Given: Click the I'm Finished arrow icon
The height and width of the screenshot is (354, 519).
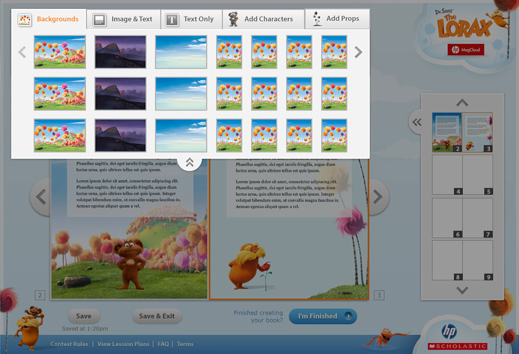Looking at the screenshot, I should click(348, 316).
